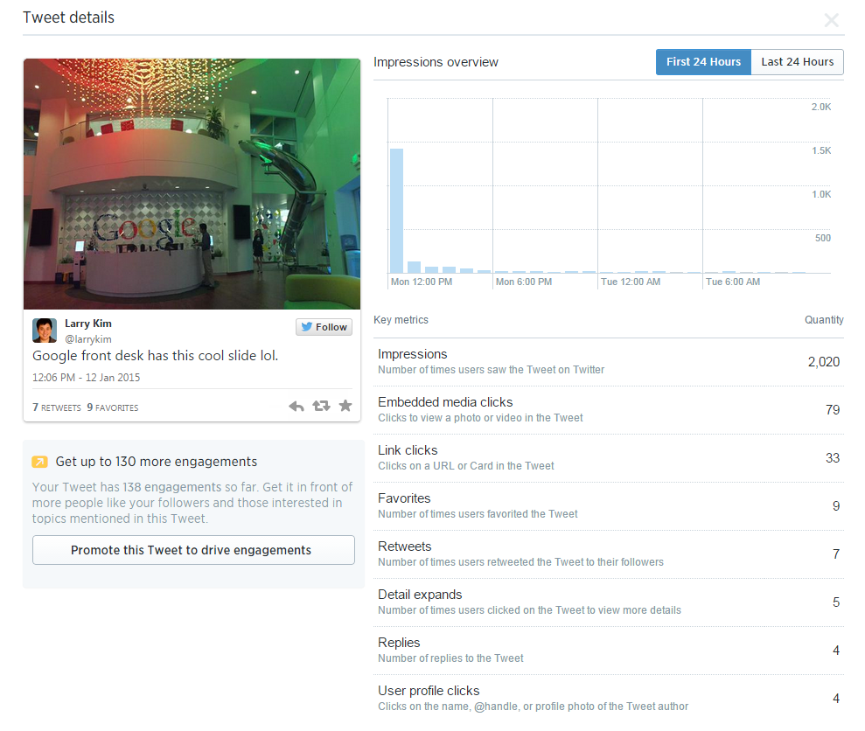Click the Tweet details heading
Screen dimensions: 865x731
[x=69, y=17]
